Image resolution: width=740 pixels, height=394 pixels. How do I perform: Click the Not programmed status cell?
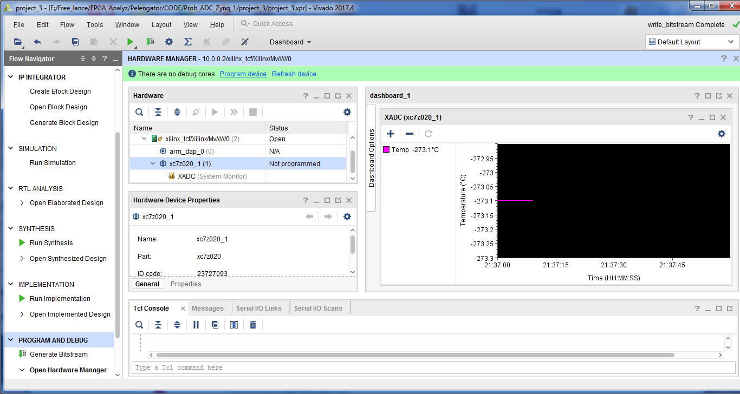[x=306, y=163]
